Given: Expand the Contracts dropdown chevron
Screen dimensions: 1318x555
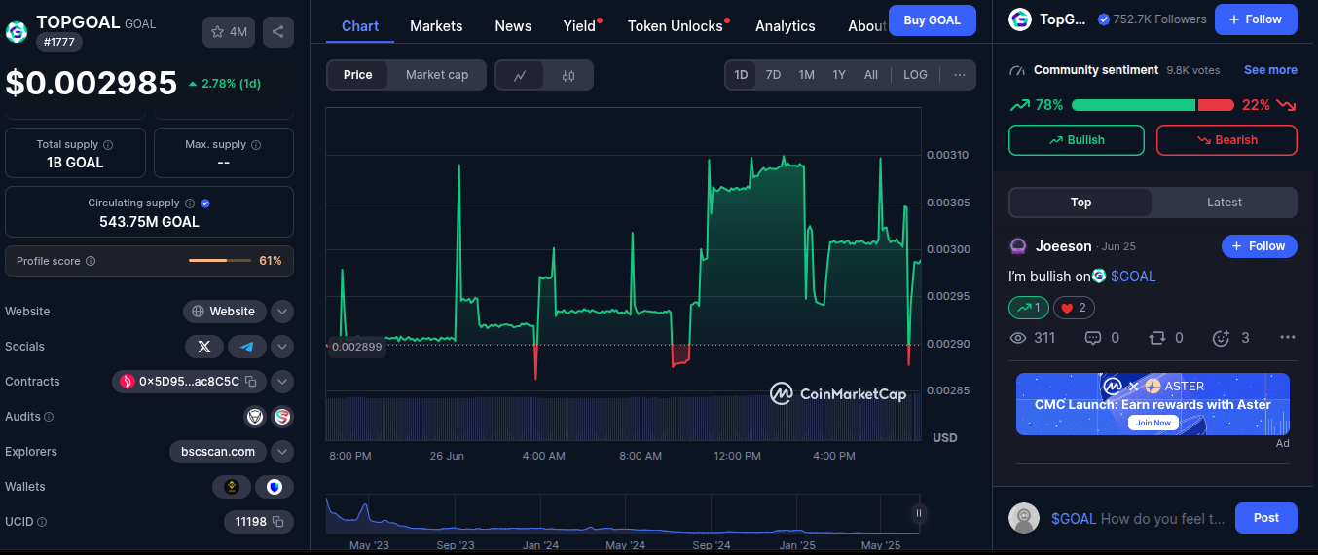Looking at the screenshot, I should 282,382.
